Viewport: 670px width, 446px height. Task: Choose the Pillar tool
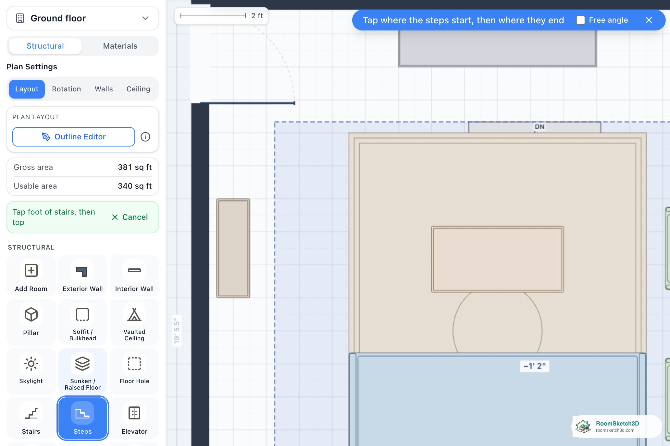[x=31, y=322]
